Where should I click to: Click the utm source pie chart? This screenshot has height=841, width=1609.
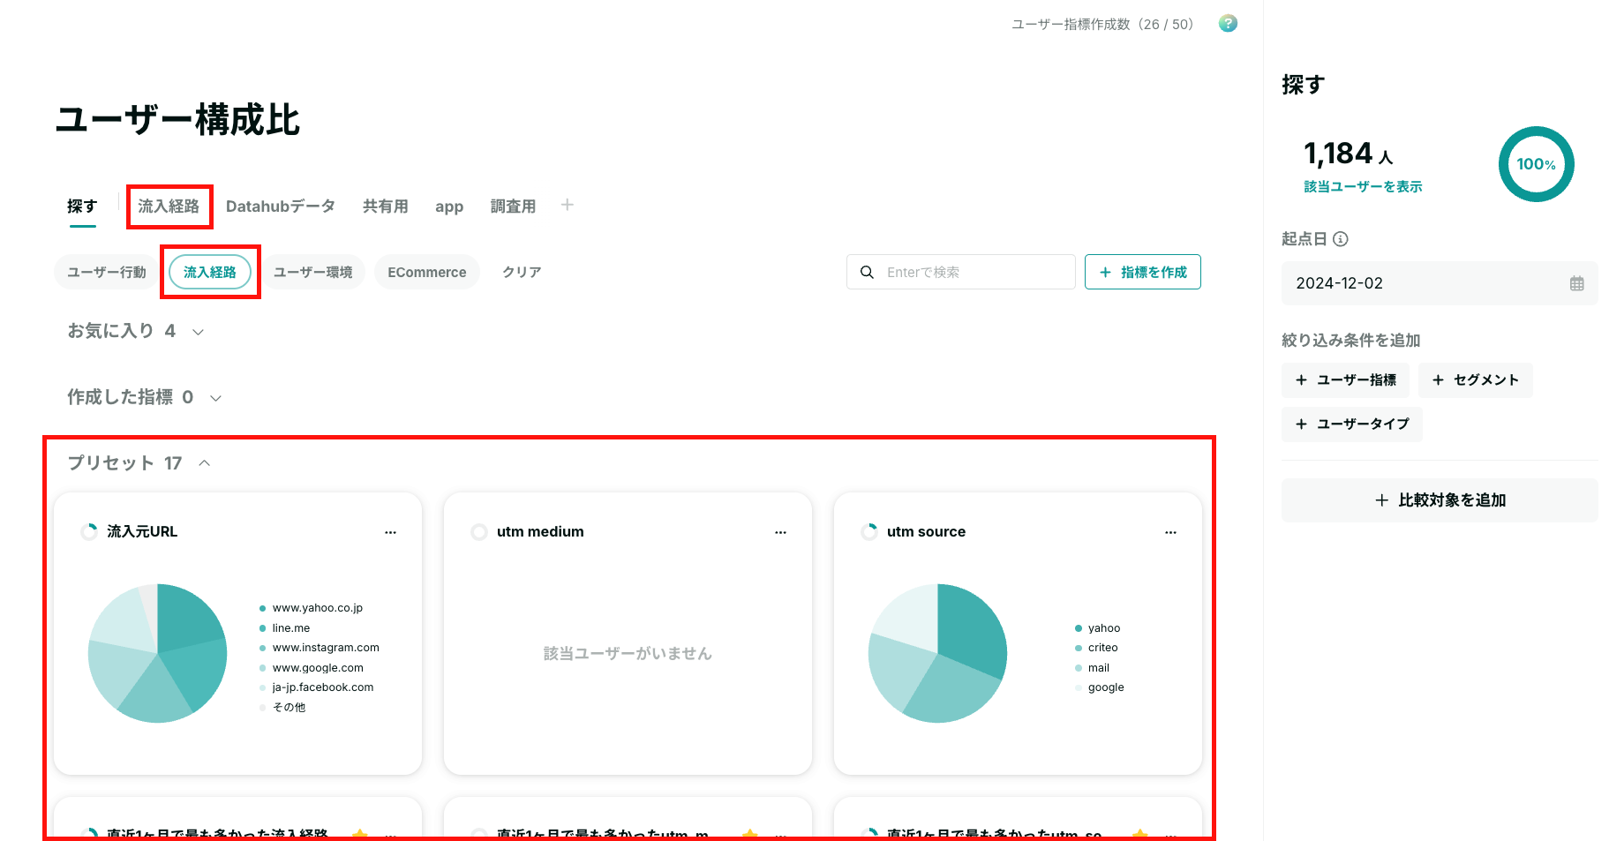pos(937,653)
